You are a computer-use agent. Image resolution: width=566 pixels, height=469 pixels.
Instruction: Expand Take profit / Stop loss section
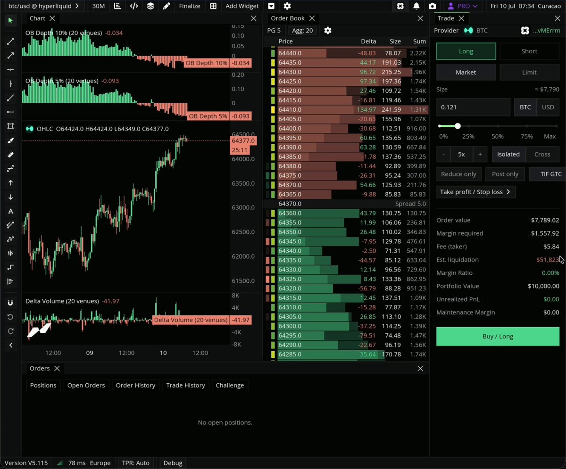[476, 192]
